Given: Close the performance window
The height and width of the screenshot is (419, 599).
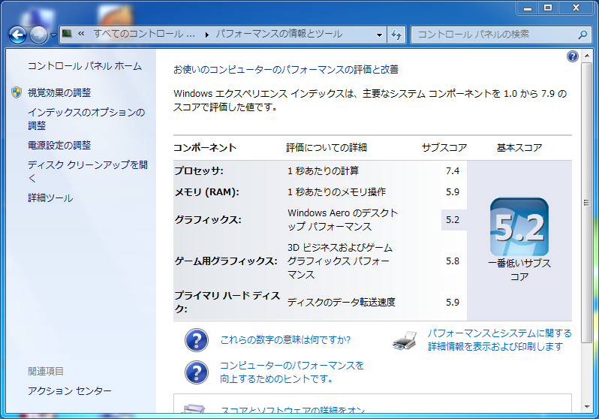Looking at the screenshot, I should 576,8.
